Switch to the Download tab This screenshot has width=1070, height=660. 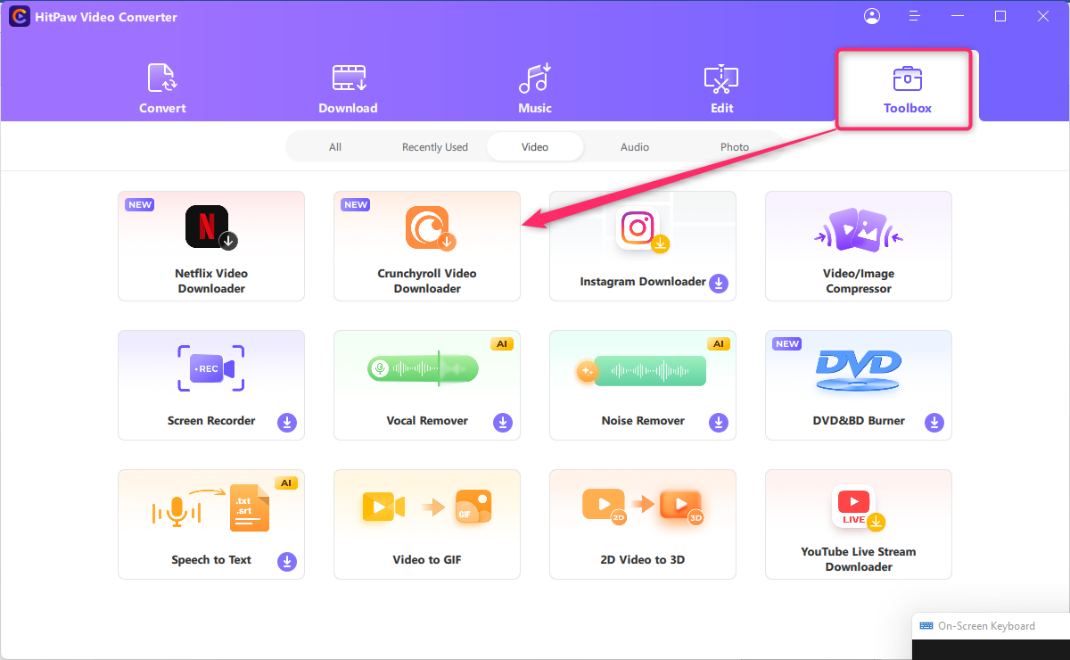coord(349,89)
